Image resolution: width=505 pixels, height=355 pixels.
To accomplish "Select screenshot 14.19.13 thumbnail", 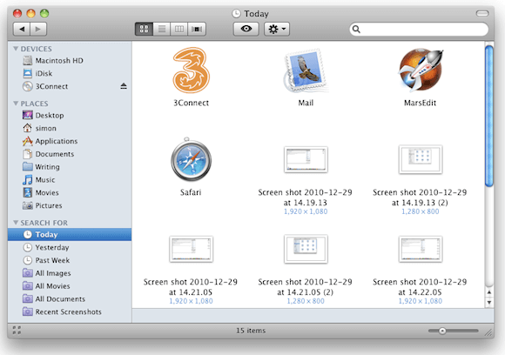I will click(x=306, y=159).
